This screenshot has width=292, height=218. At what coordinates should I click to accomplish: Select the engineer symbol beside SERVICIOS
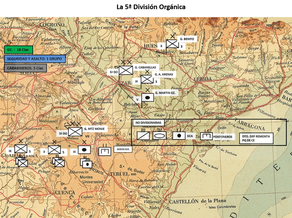click(105, 151)
